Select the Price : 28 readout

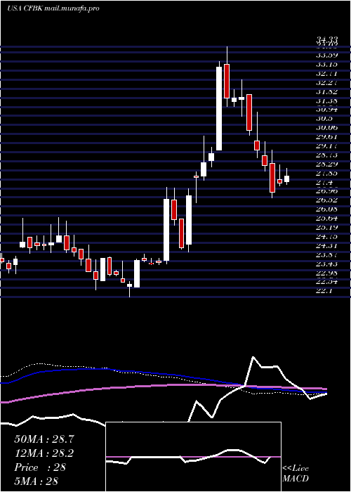(x=40, y=467)
